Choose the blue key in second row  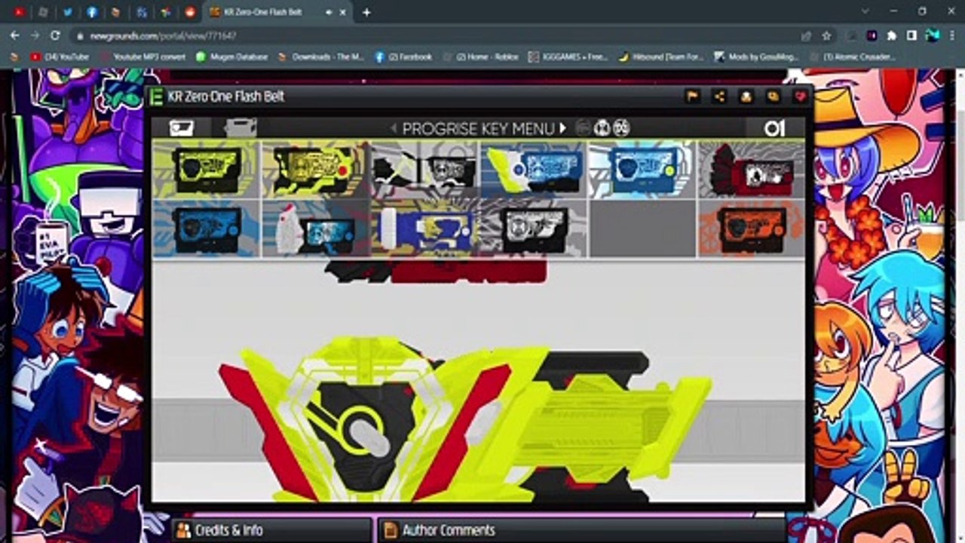pyautogui.click(x=206, y=229)
